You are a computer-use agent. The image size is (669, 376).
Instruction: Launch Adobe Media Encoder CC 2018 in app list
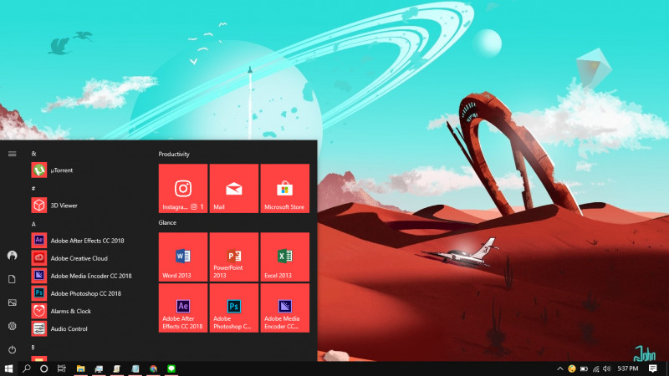tap(88, 276)
